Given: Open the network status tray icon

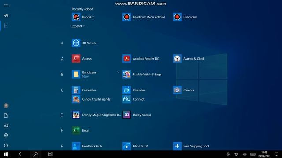Looking at the screenshot, I should 237,154.
